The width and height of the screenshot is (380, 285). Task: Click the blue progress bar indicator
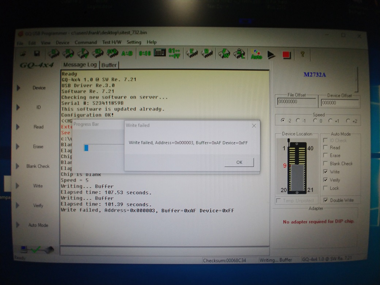[x=87, y=148]
